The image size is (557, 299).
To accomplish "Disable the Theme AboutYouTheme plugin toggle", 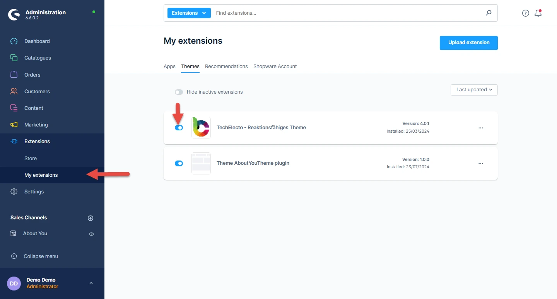I will pos(179,163).
